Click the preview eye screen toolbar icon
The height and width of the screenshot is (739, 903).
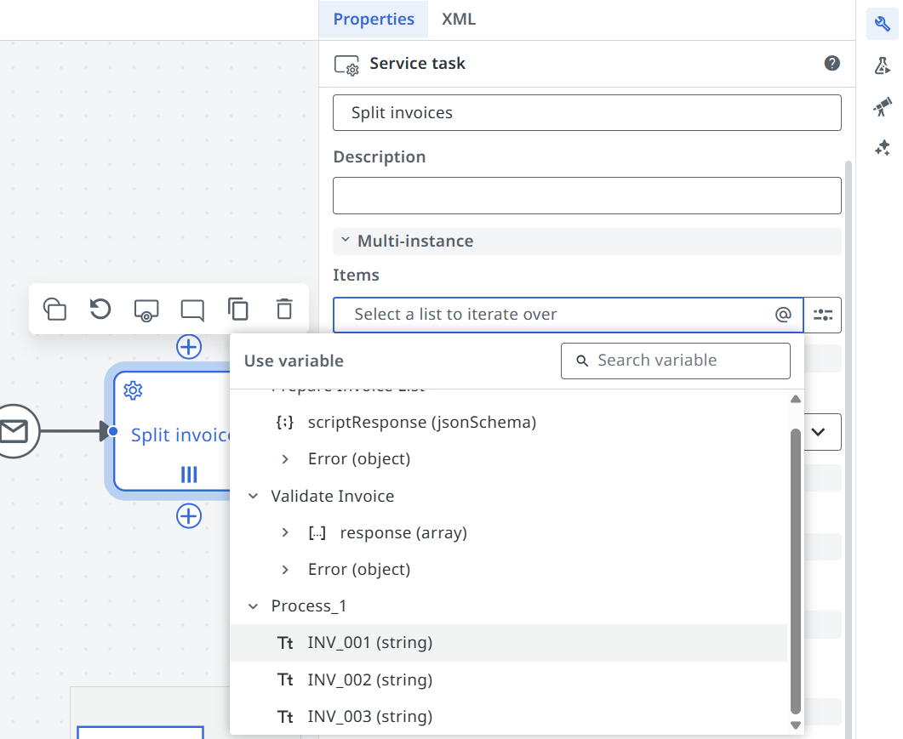point(146,310)
